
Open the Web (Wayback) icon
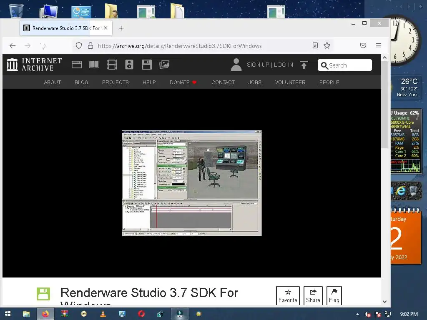pyautogui.click(x=77, y=65)
